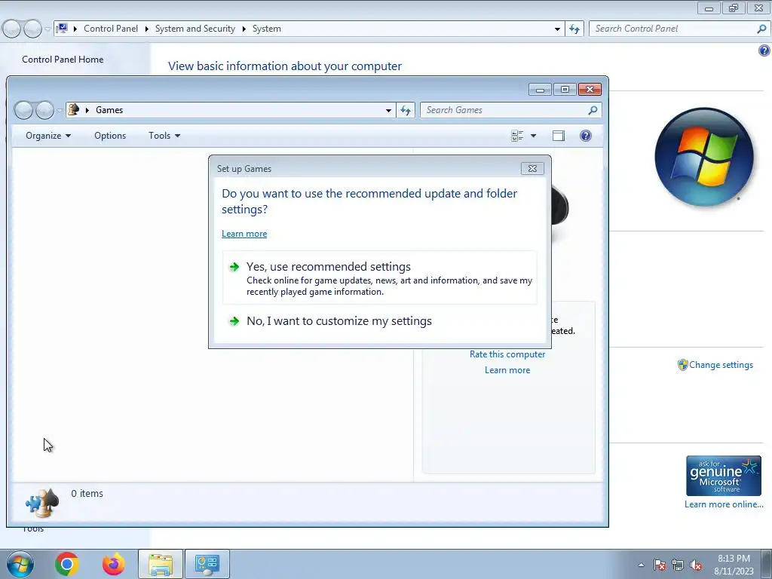Go back in the Control Panel window

(x=12, y=29)
